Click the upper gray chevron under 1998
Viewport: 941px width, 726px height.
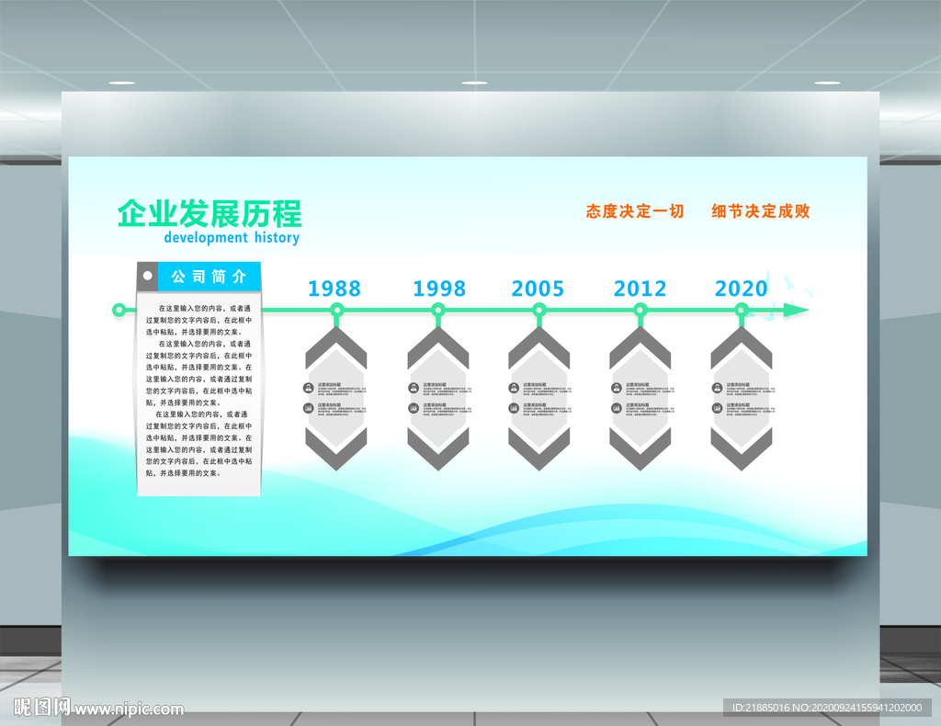[438, 347]
